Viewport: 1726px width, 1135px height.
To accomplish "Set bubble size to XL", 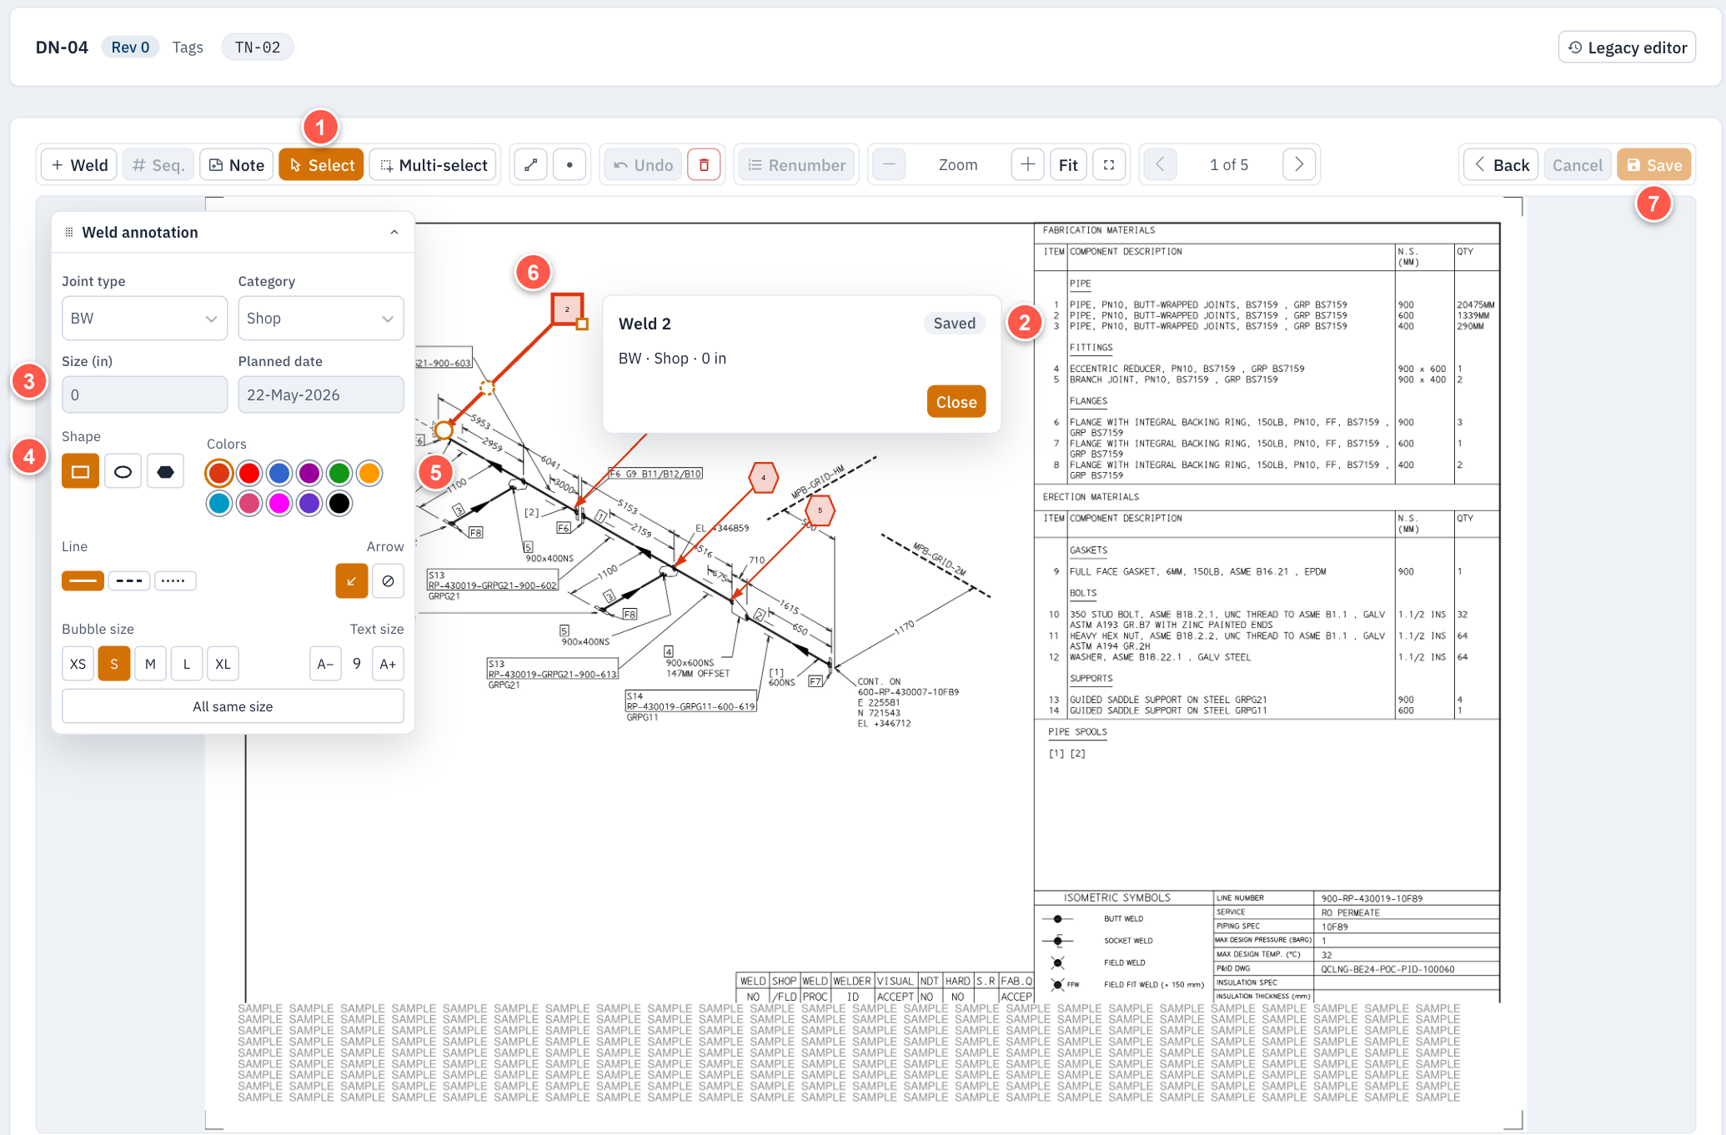I will [223, 664].
